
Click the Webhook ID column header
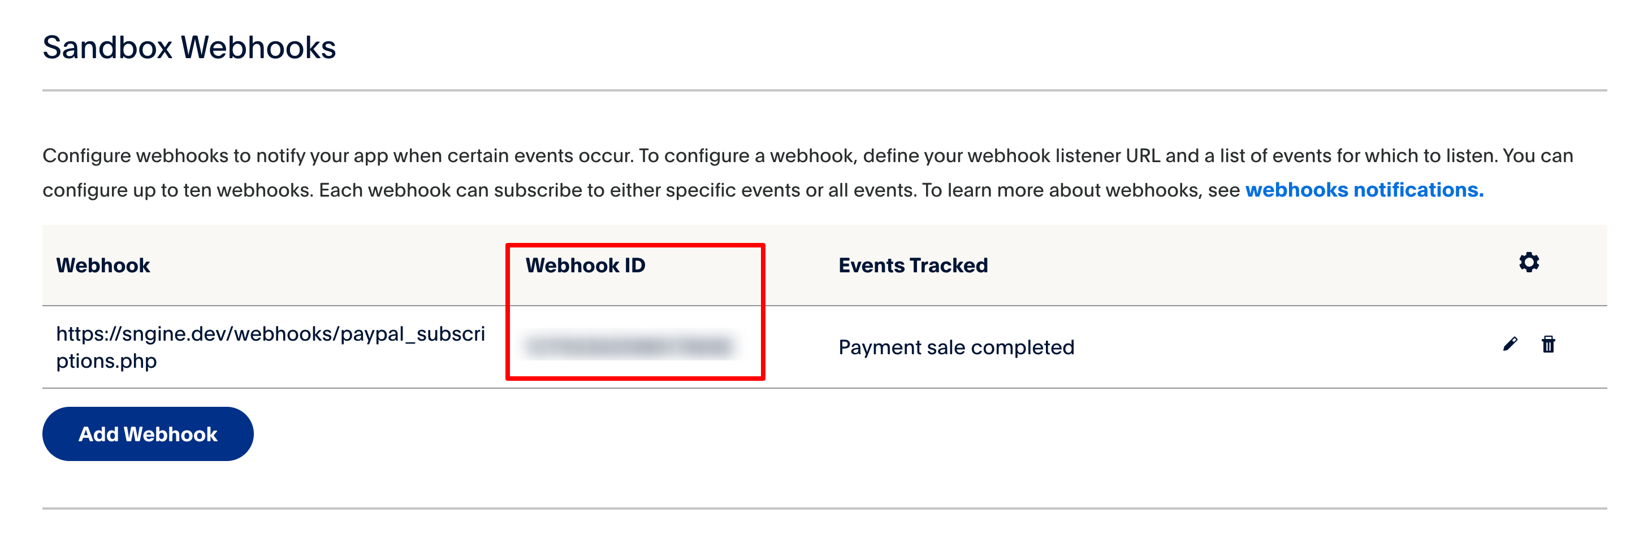[585, 265]
